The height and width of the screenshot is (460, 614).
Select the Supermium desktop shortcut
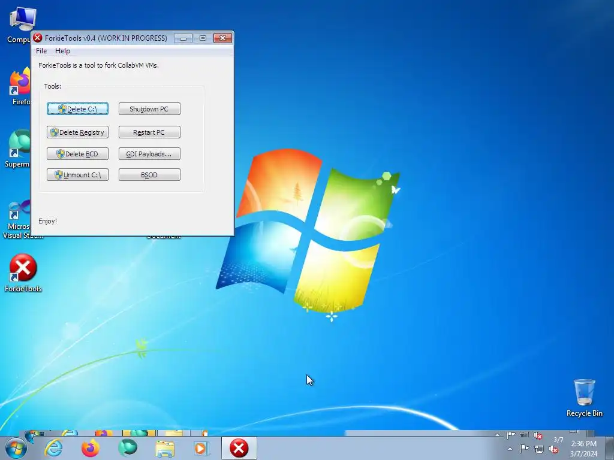[18, 149]
